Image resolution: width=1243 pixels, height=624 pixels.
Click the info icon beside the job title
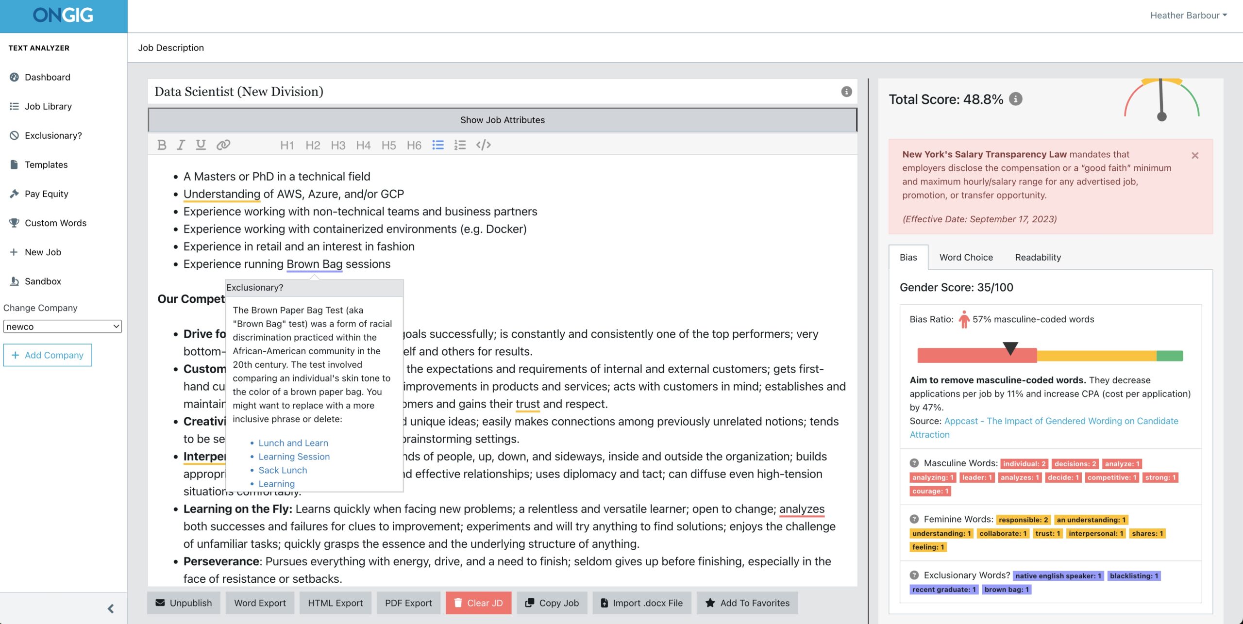846,92
